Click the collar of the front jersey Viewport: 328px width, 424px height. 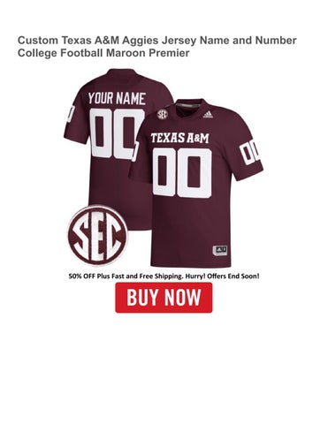pyautogui.click(x=190, y=104)
